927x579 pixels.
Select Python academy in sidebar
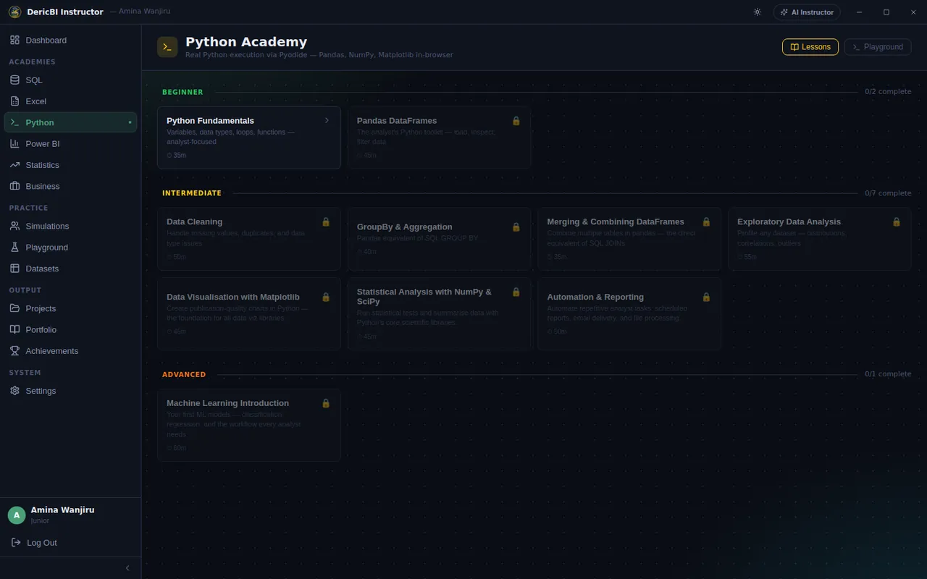70,122
